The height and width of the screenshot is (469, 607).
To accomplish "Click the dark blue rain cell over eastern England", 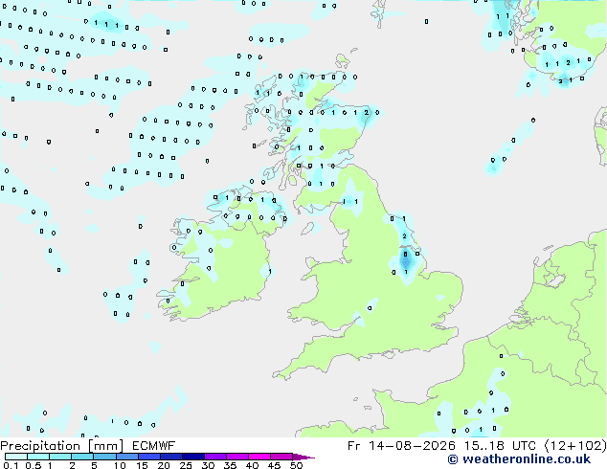I will click(x=406, y=260).
